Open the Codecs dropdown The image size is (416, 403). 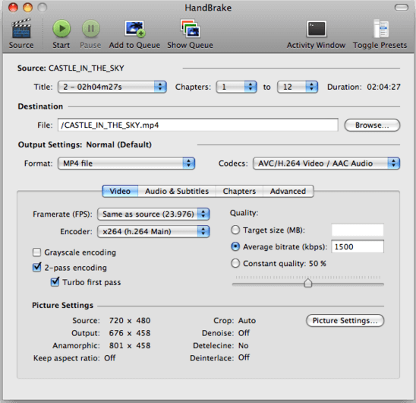click(326, 163)
